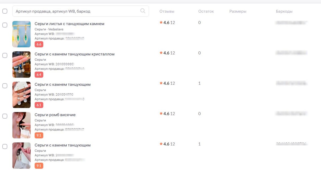Click the red 6.6 score badge
The height and width of the screenshot is (170, 321).
coord(39,44)
